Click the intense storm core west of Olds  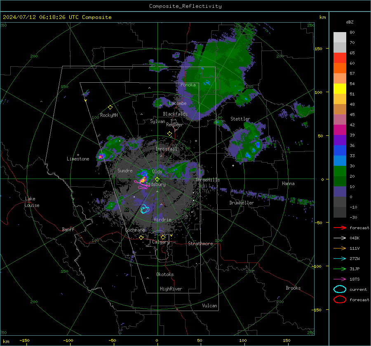click(143, 178)
